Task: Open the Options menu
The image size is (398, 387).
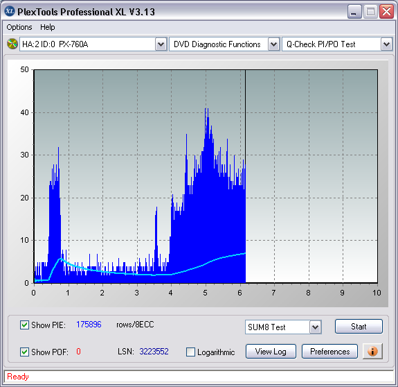Action: pyautogui.click(x=19, y=27)
